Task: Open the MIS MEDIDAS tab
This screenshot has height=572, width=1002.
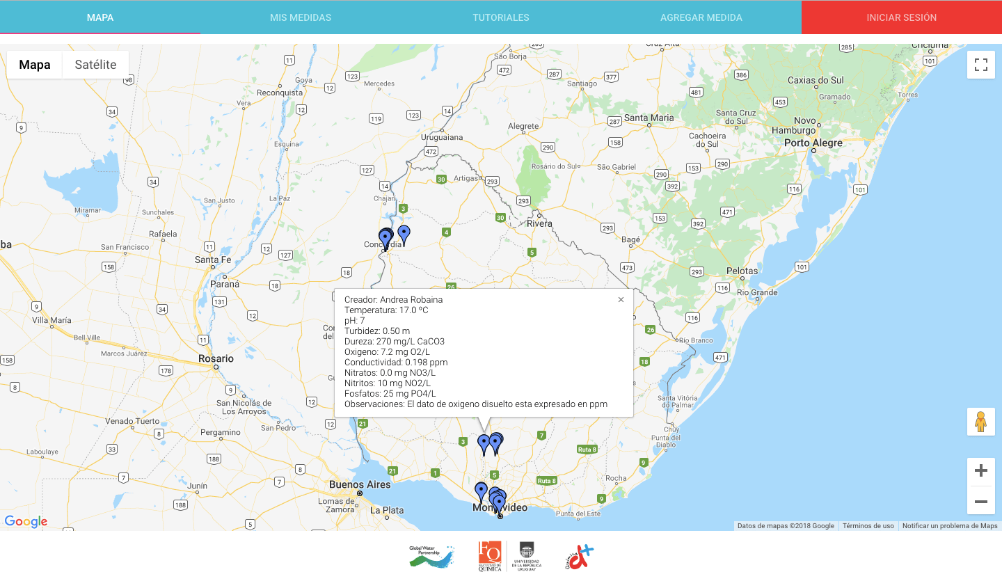Action: pos(301,17)
